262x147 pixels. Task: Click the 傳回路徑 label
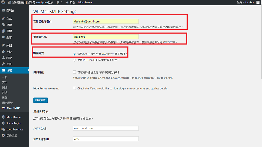pyautogui.click(x=38, y=72)
